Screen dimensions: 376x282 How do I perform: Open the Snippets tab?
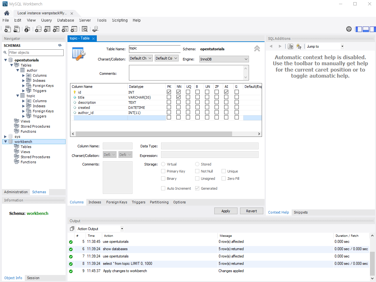click(x=301, y=212)
